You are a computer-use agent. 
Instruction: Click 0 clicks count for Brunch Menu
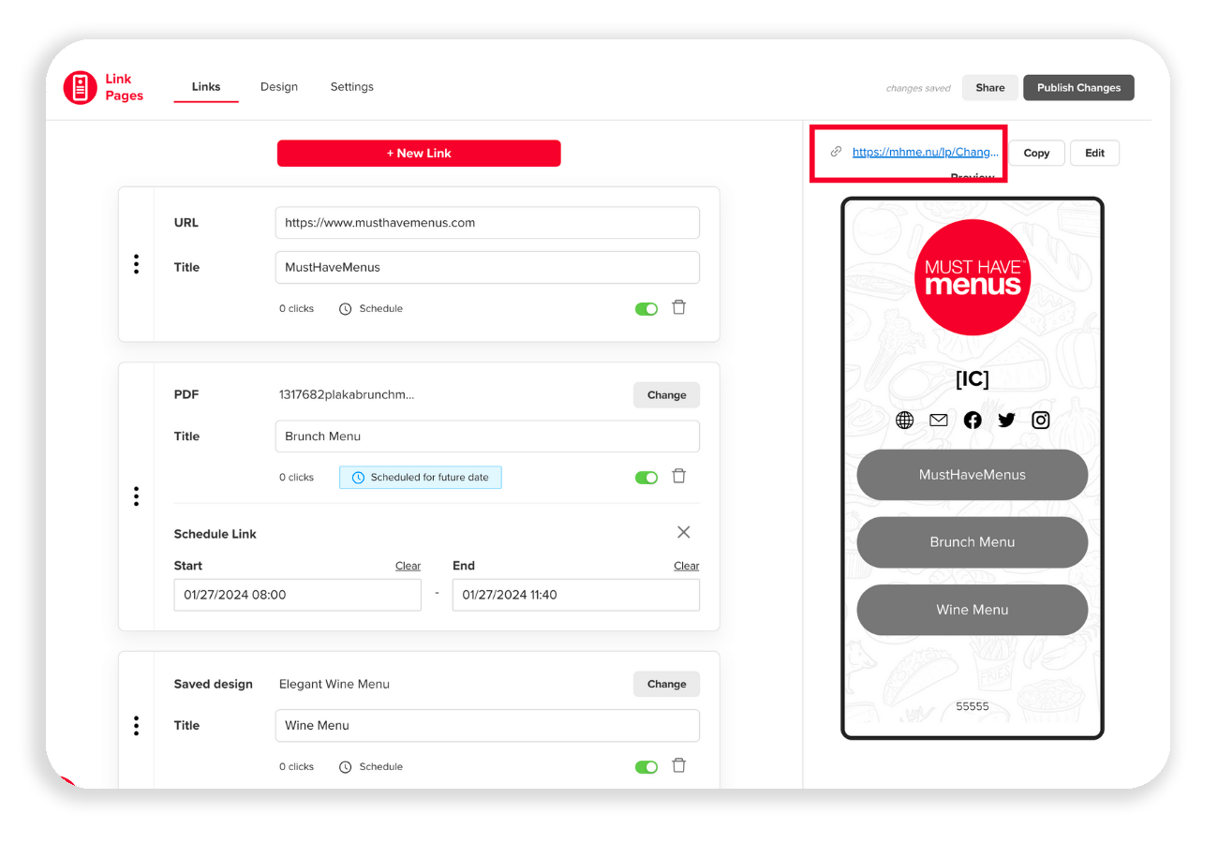click(296, 477)
